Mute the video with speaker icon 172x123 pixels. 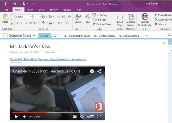tap(24, 117)
